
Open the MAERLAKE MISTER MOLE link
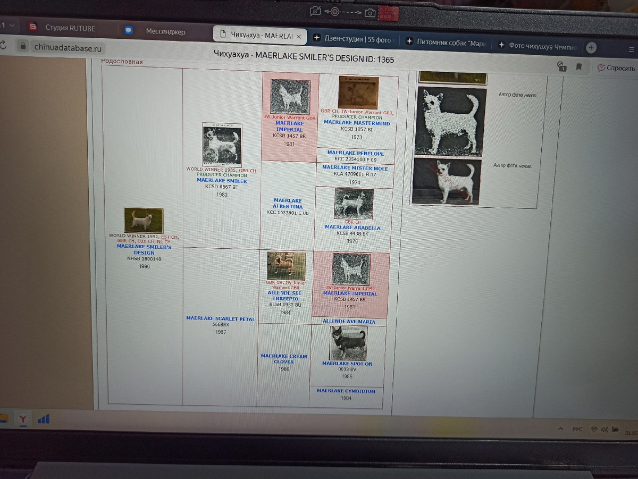(355, 168)
